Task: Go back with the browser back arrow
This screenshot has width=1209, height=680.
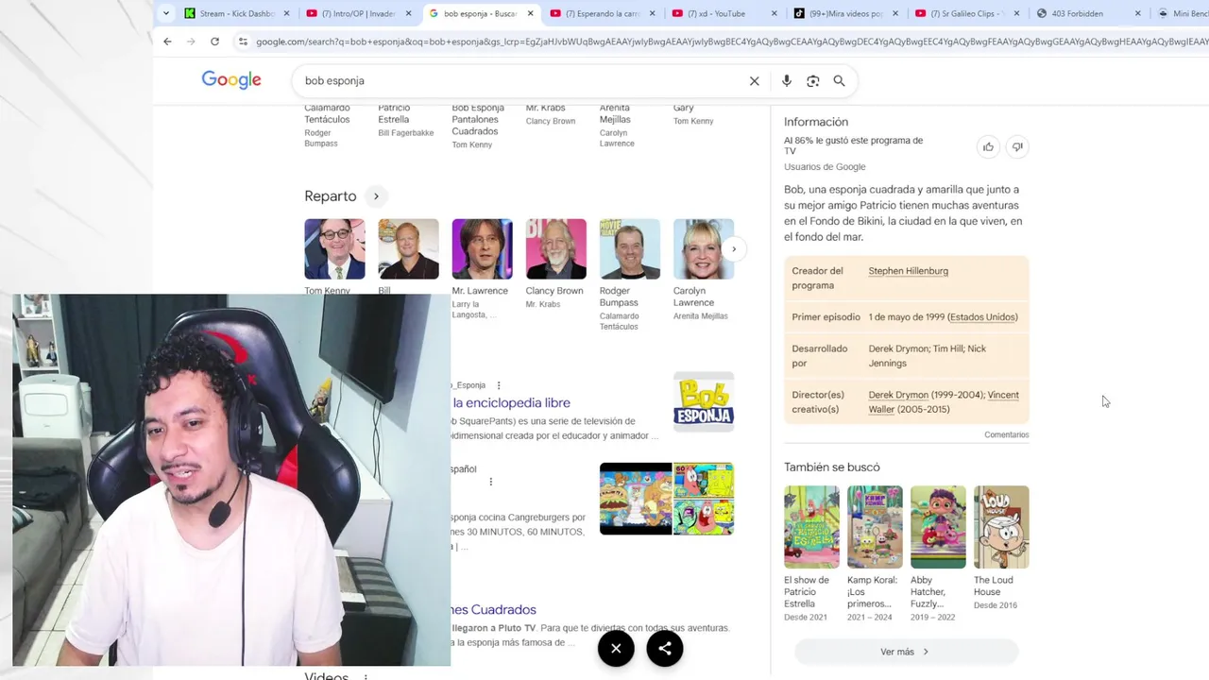Action: (x=167, y=42)
